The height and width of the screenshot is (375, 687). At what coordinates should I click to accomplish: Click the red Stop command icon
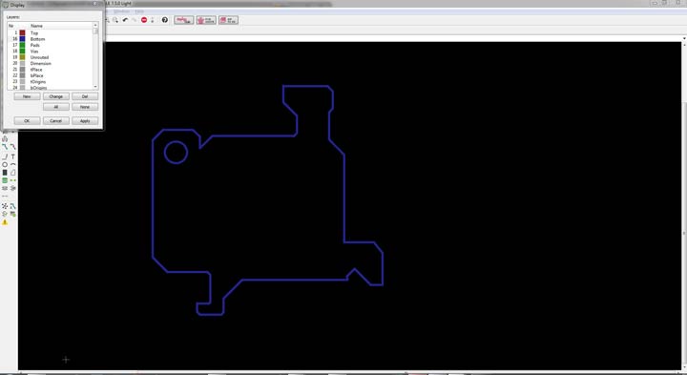144,20
